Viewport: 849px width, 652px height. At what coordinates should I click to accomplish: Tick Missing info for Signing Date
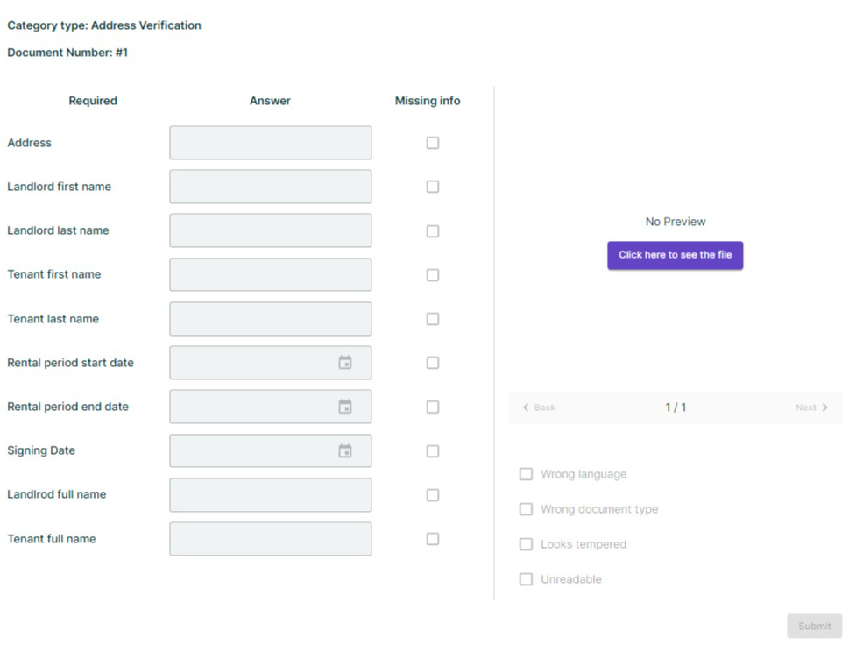pyautogui.click(x=433, y=451)
